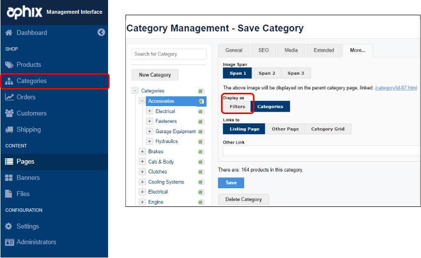Image resolution: width=421 pixels, height=258 pixels.
Task: Set Links to Category Grid
Action: 328,129
